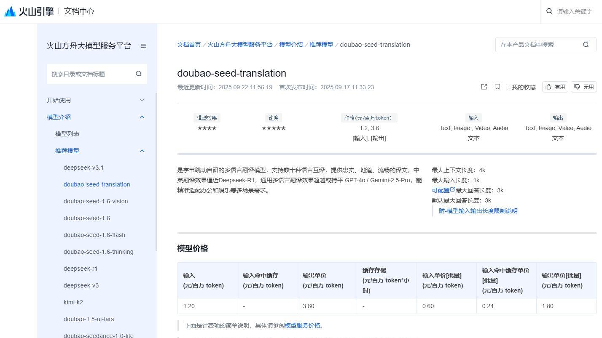Open the page share/external link icon
This screenshot has height=338, width=602.
[x=484, y=87]
